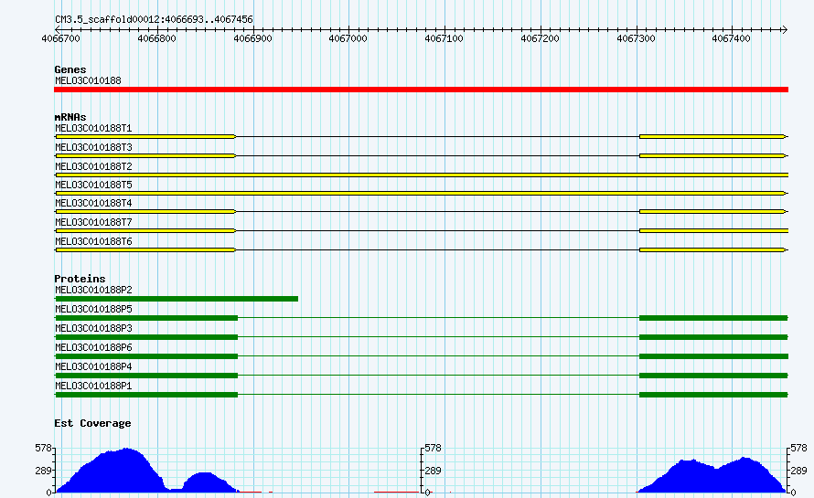Click the second green segment of MELO3C010188P1
Screen dimensions: 814x498
[713, 395]
